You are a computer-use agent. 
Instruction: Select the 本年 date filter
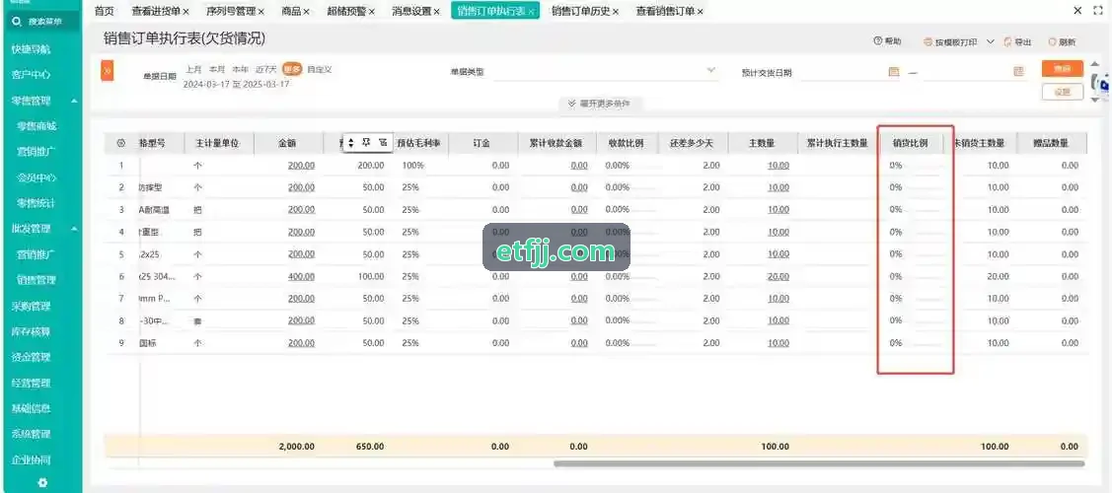click(x=241, y=69)
